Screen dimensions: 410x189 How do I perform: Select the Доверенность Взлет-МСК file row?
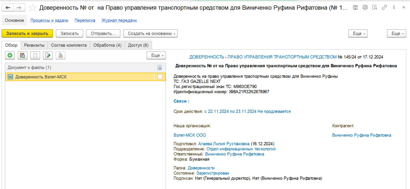coord(86,77)
